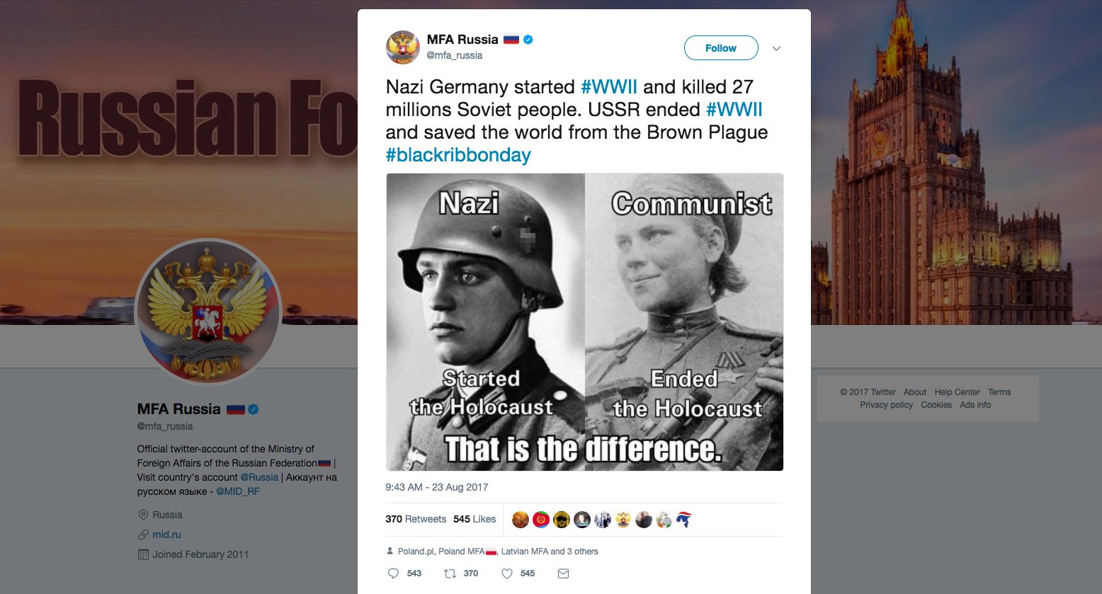Open the @Russia account link in bio
The image size is (1102, 594).
pyautogui.click(x=259, y=477)
